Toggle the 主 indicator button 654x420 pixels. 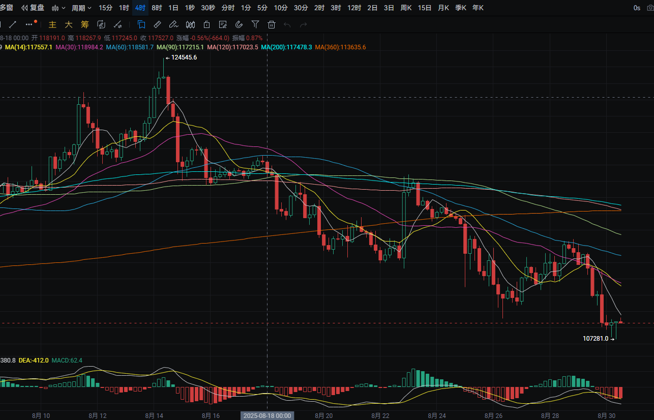pyautogui.click(x=52, y=24)
